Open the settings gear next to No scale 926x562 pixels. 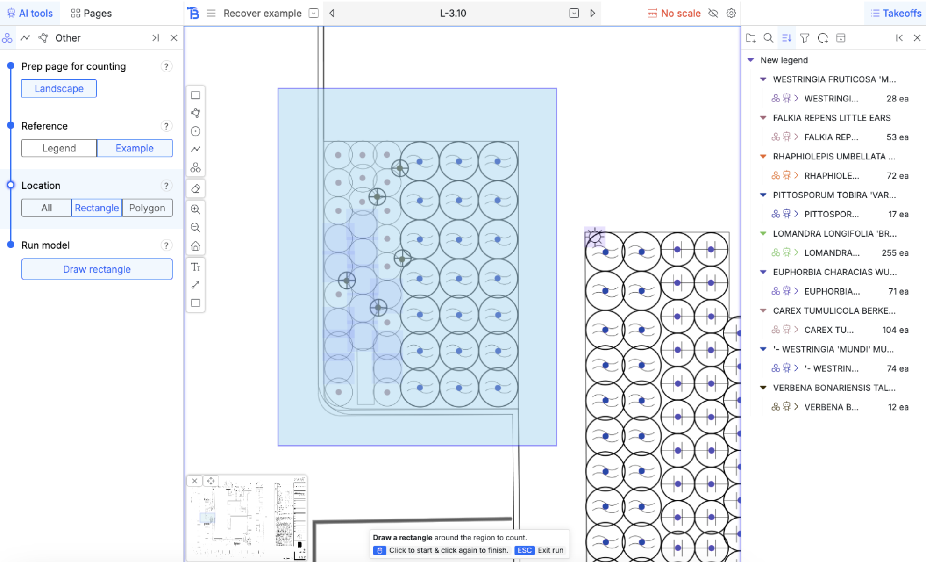coord(731,13)
